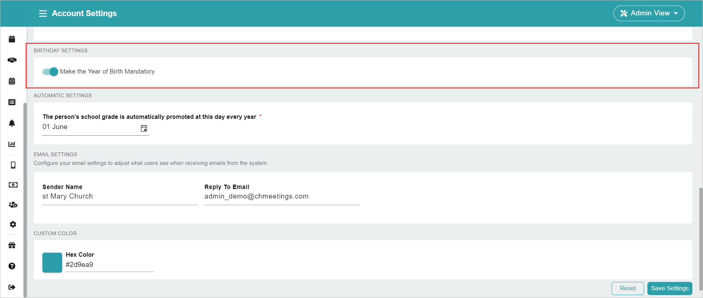Open the calendar grid sidebar icon
This screenshot has width=703, height=298.
[12, 81]
